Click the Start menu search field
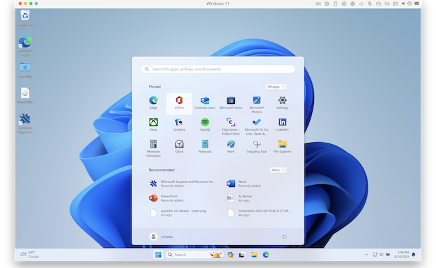436x268 pixels. pyautogui.click(x=218, y=69)
